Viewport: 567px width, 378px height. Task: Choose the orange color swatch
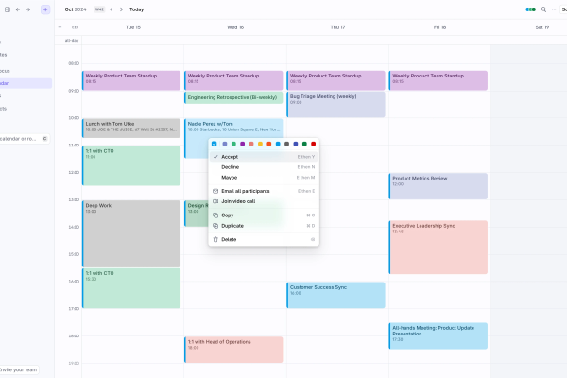(x=269, y=144)
